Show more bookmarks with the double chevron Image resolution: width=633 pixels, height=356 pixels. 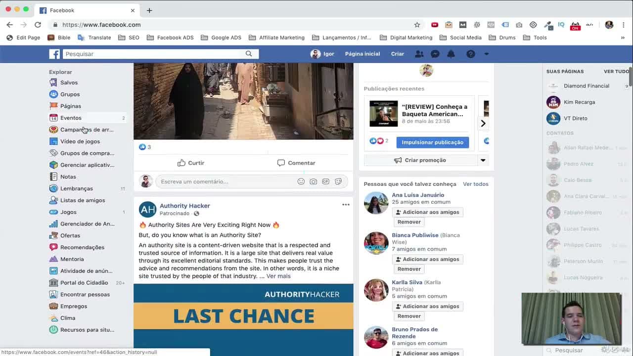click(x=623, y=38)
